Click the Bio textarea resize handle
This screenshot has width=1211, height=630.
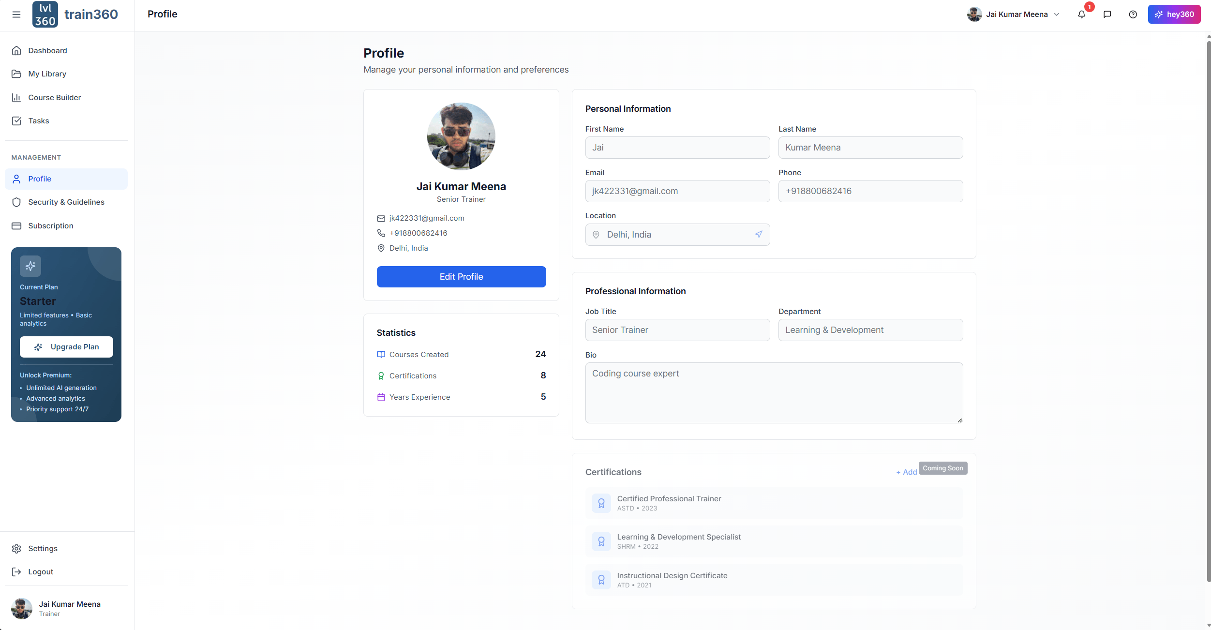959,420
